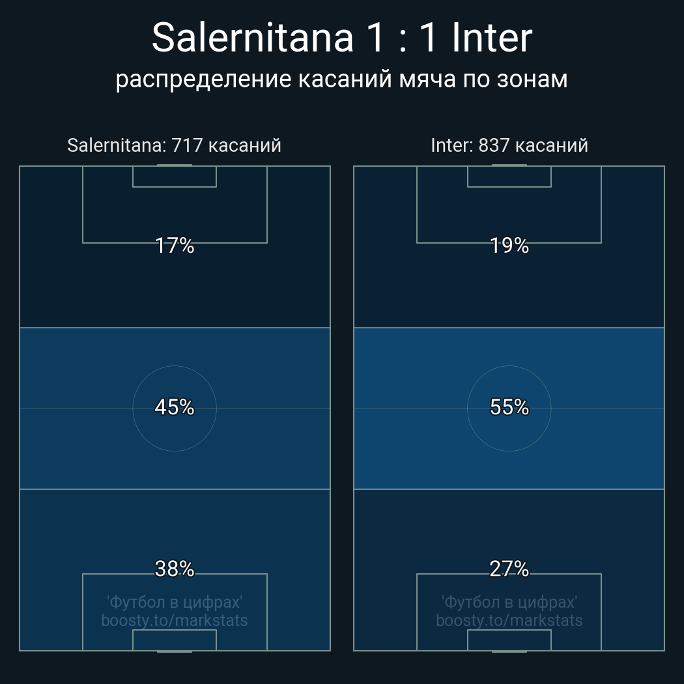Click the 19% label on Inter pitch
The height and width of the screenshot is (684, 684).
(x=509, y=246)
